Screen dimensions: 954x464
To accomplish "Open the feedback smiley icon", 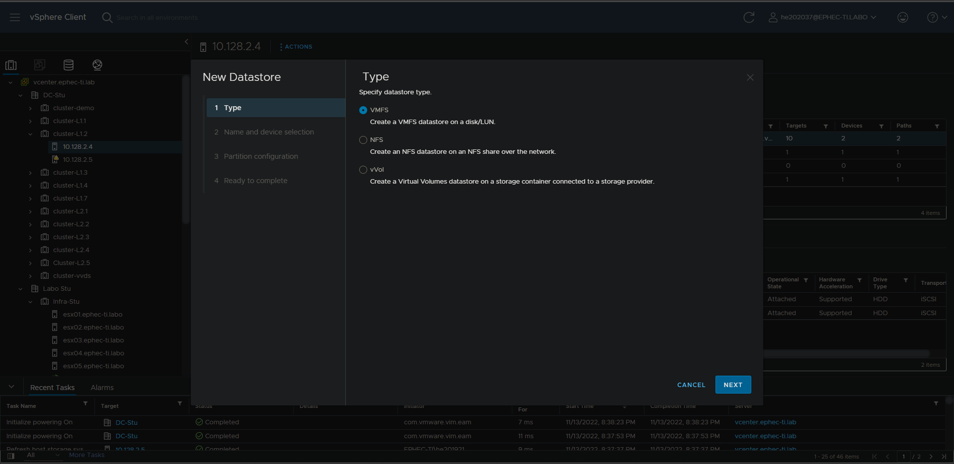I will point(903,17).
